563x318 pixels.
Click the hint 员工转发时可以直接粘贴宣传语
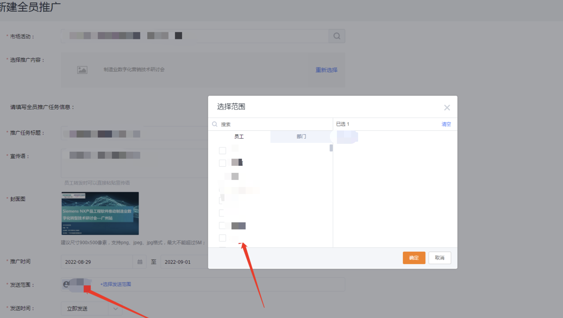tap(97, 183)
